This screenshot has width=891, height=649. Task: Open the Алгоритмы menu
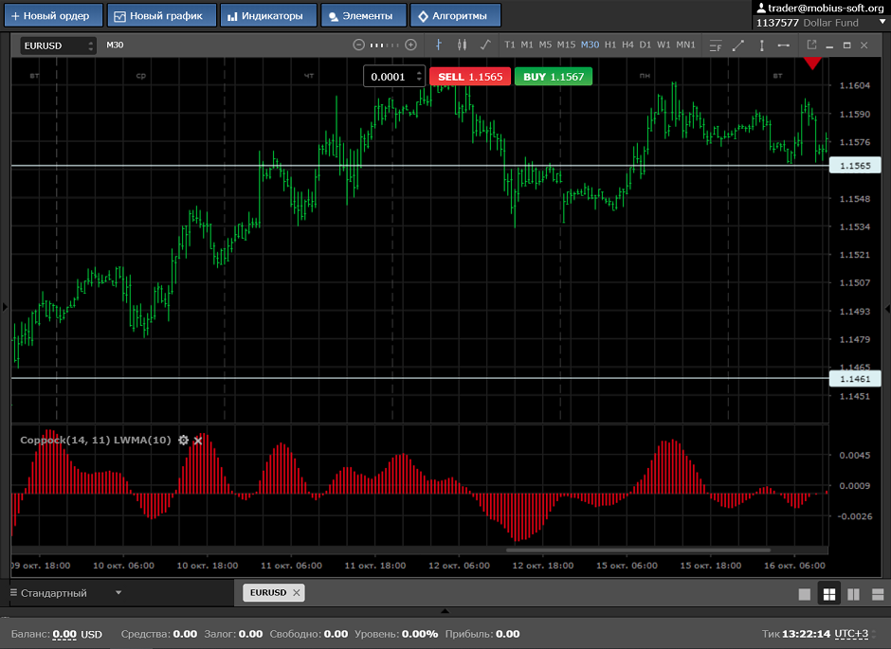[456, 15]
